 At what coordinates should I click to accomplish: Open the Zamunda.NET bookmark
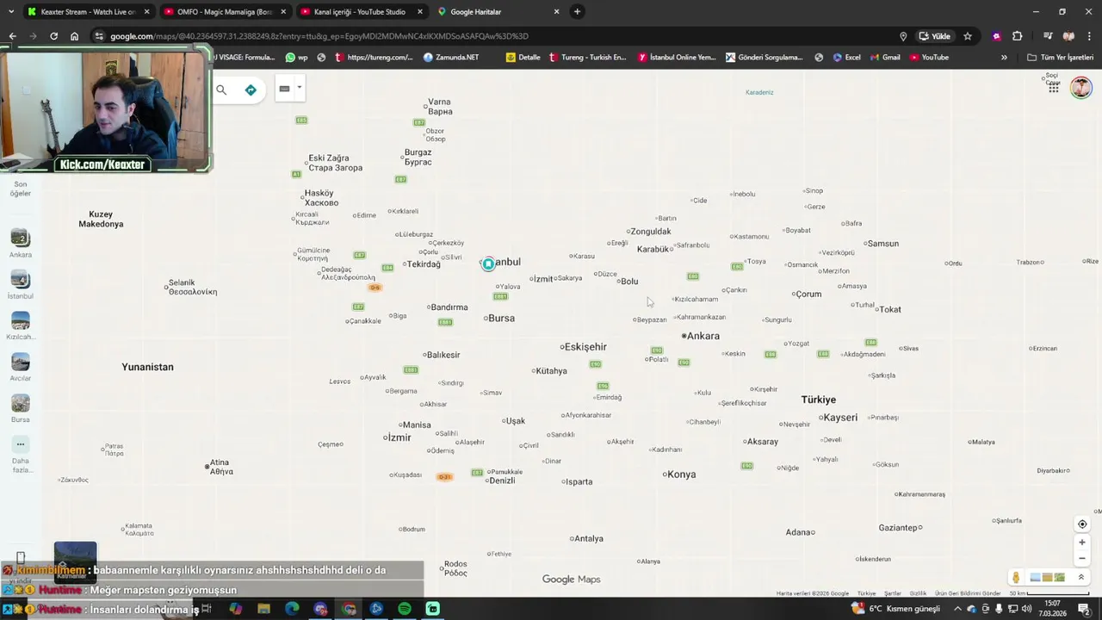tap(451, 58)
